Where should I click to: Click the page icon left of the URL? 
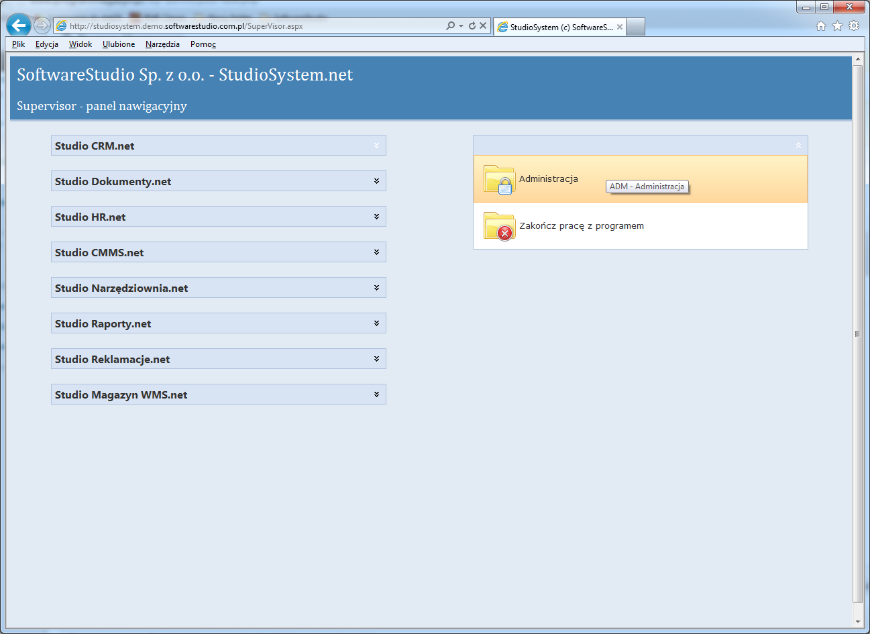click(x=62, y=26)
